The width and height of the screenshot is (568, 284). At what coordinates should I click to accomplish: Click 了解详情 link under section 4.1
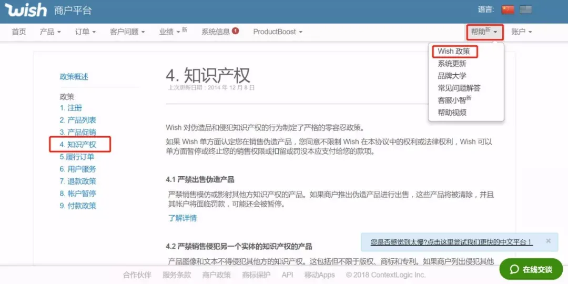click(x=182, y=218)
